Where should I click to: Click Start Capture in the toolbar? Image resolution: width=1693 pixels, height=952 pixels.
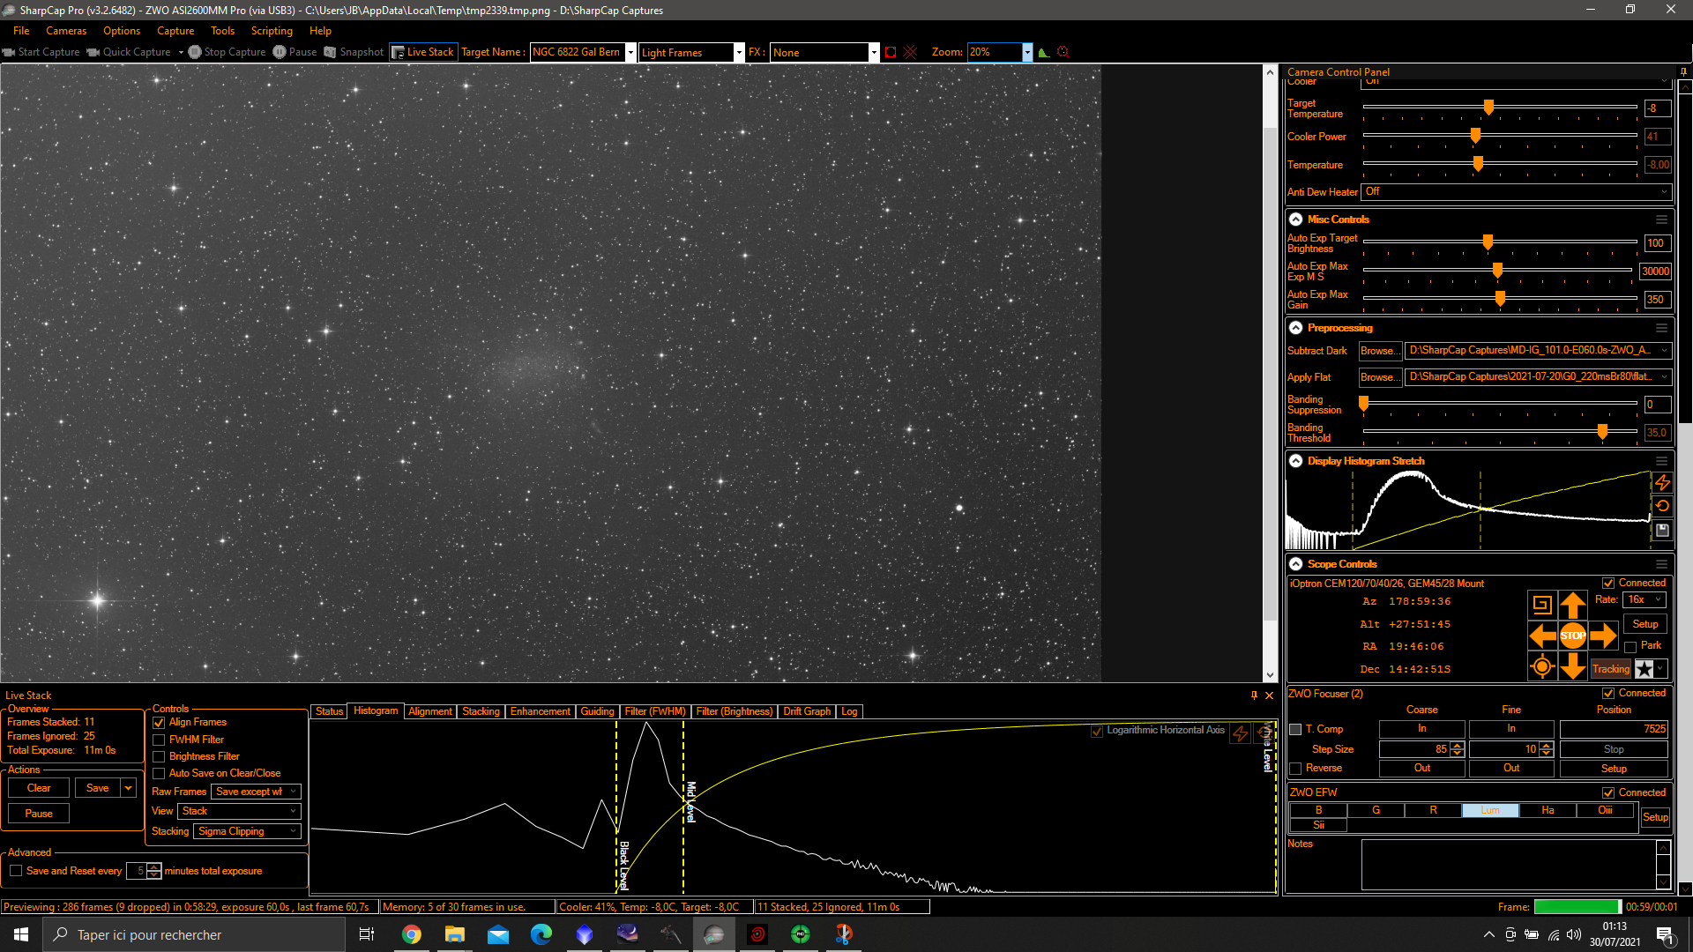click(x=41, y=52)
